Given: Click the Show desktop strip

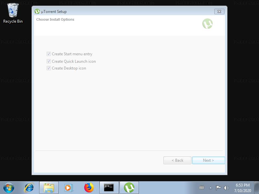Looking at the screenshot, I should click(256, 188).
